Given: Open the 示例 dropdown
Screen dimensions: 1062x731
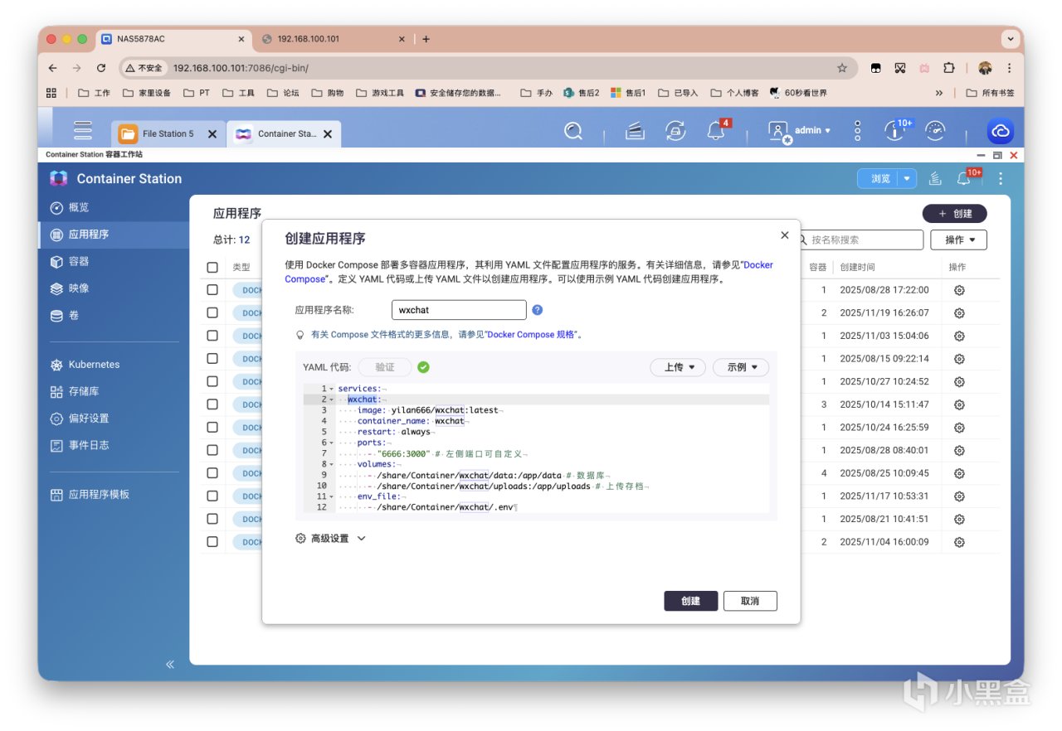Looking at the screenshot, I should pyautogui.click(x=741, y=367).
